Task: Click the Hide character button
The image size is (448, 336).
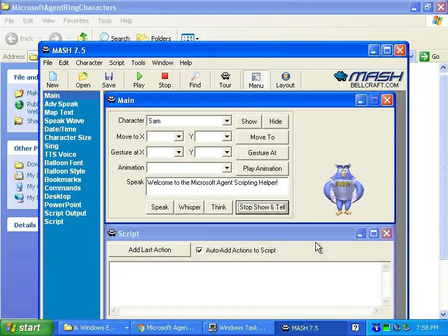Action: pos(276,122)
